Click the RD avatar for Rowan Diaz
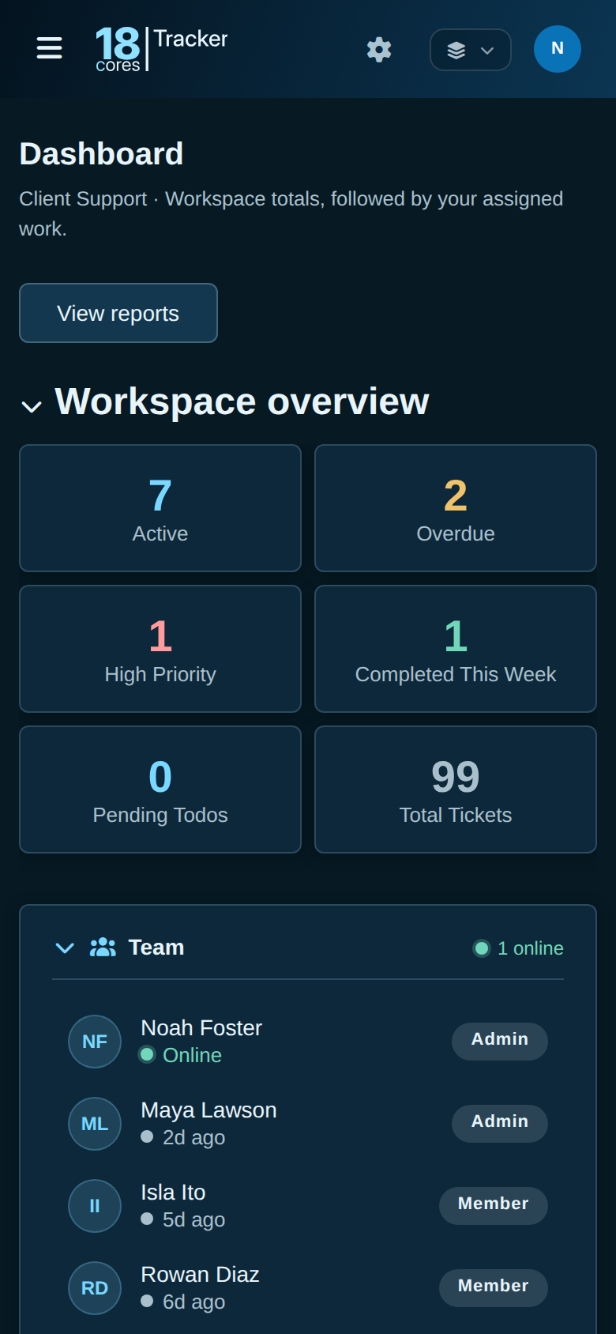 95,1288
